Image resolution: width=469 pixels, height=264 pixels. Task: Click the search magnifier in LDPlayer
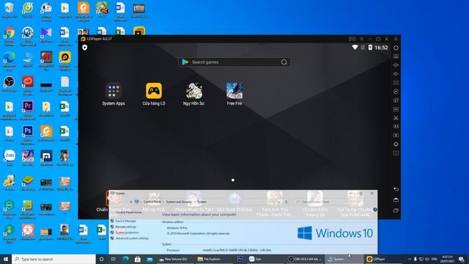(284, 62)
